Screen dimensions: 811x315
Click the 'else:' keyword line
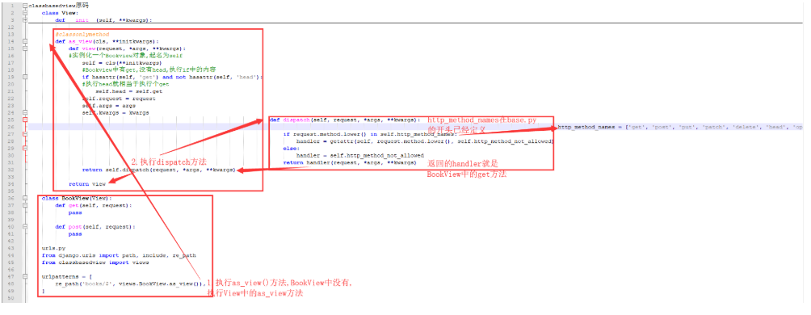292,148
